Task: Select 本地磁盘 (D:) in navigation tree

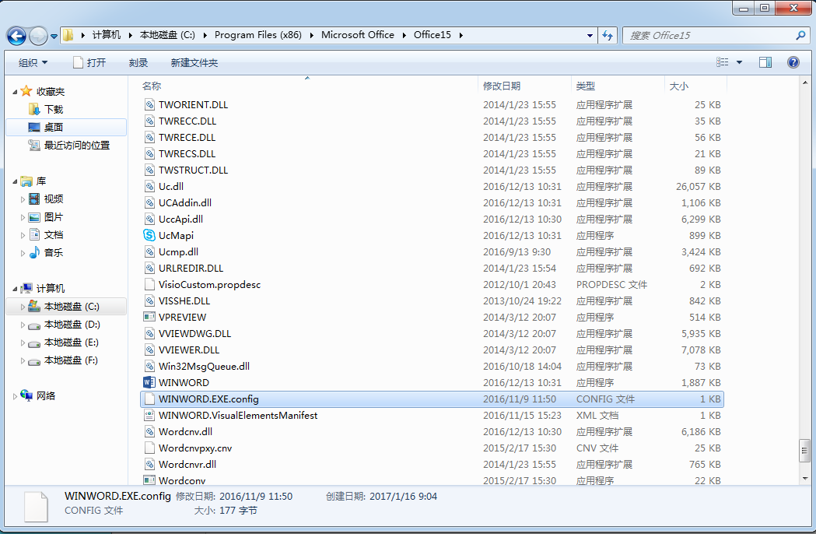Action: pos(72,325)
